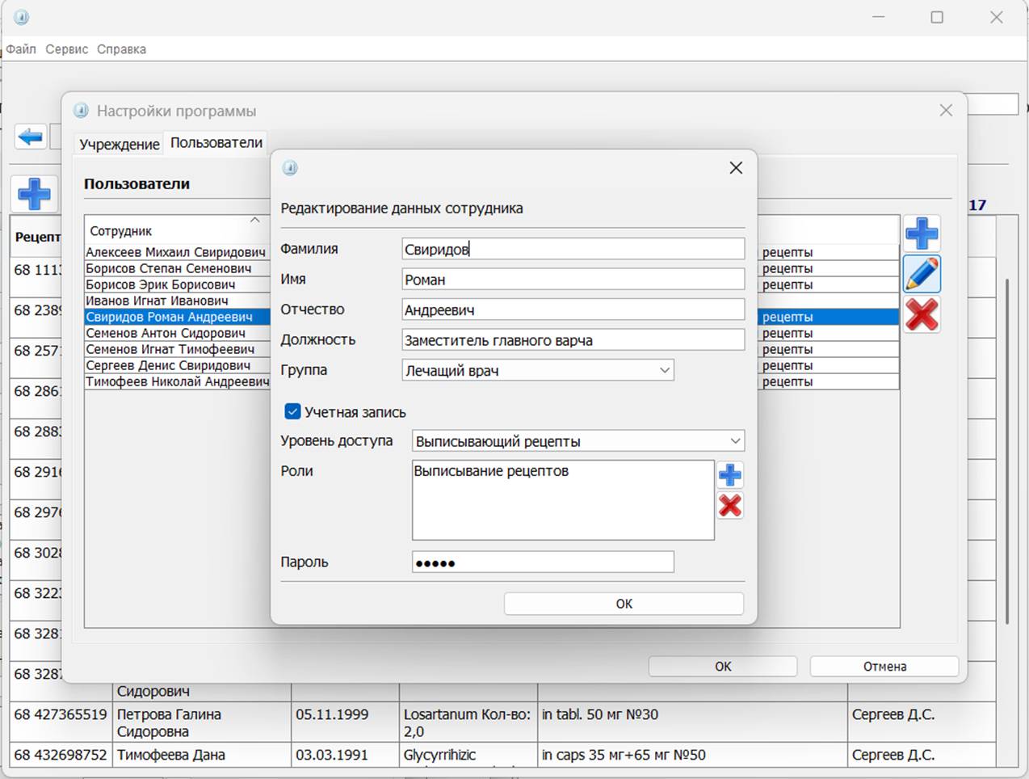Select Семенов Антон Сидорович in the user list
This screenshot has width=1029, height=779.
tap(166, 333)
